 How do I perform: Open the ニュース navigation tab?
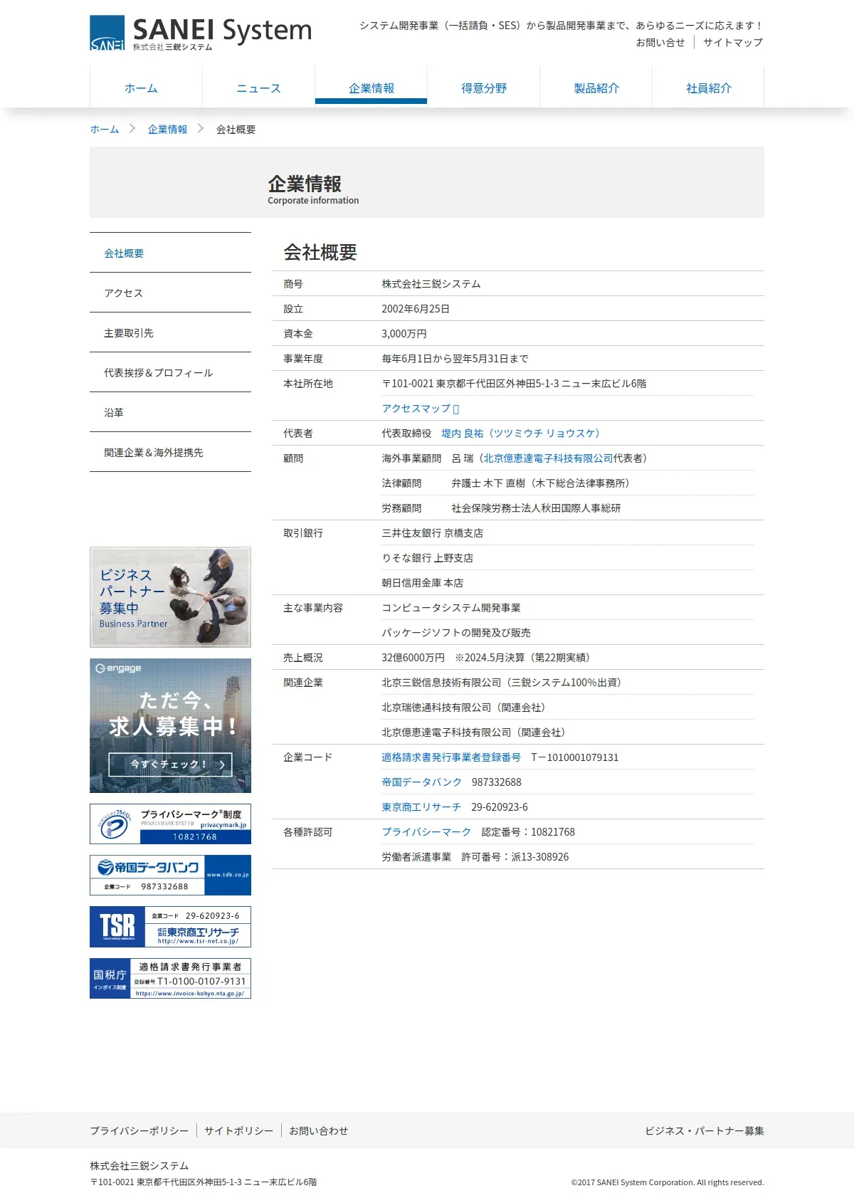pos(258,88)
